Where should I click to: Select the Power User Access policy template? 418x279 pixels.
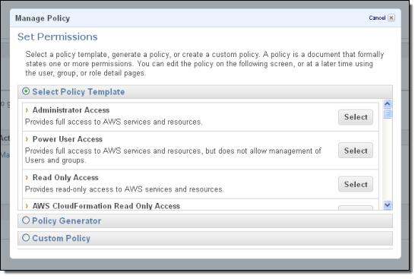[x=356, y=151]
